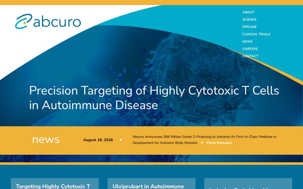Go to the Contact page
This screenshot has height=189, width=303.
[x=250, y=56]
